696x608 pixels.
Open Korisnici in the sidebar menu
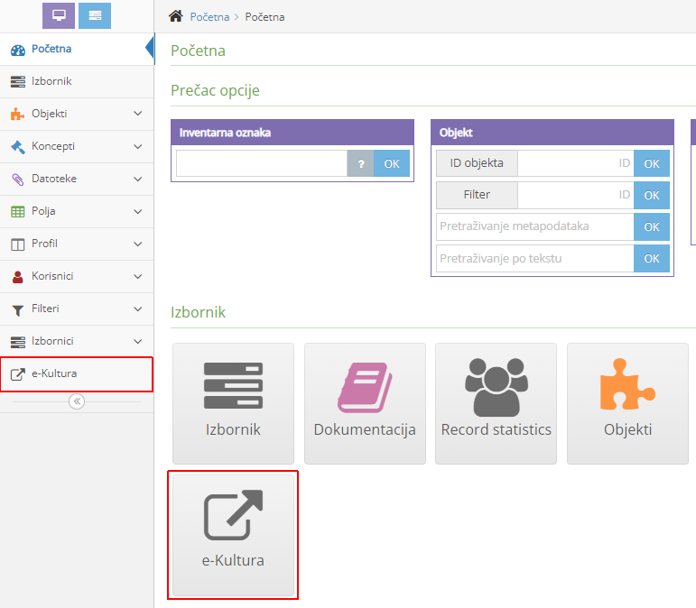pos(77,276)
